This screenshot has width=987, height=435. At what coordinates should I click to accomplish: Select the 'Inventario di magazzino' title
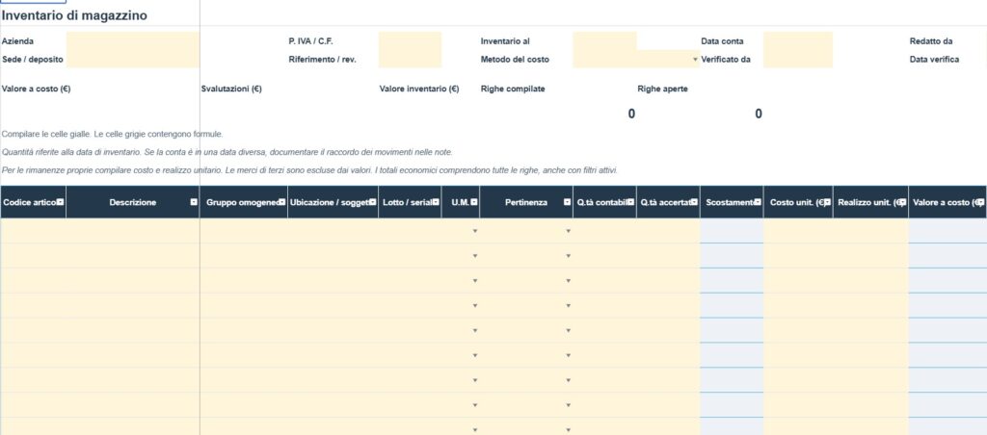point(74,15)
